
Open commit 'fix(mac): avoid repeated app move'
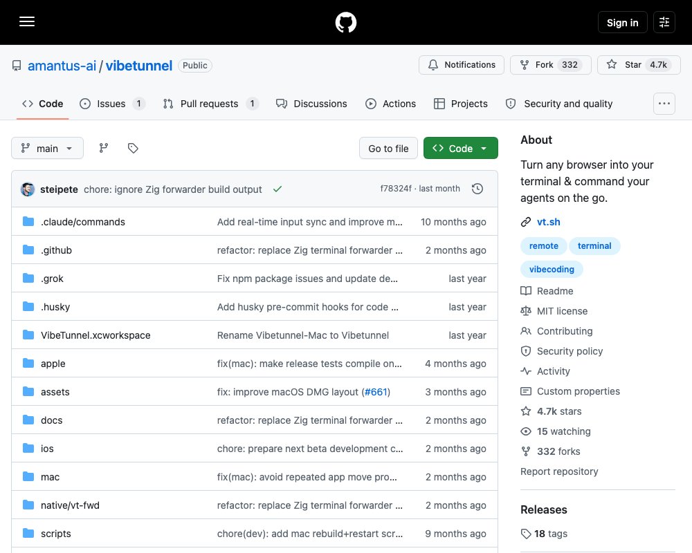pos(307,477)
